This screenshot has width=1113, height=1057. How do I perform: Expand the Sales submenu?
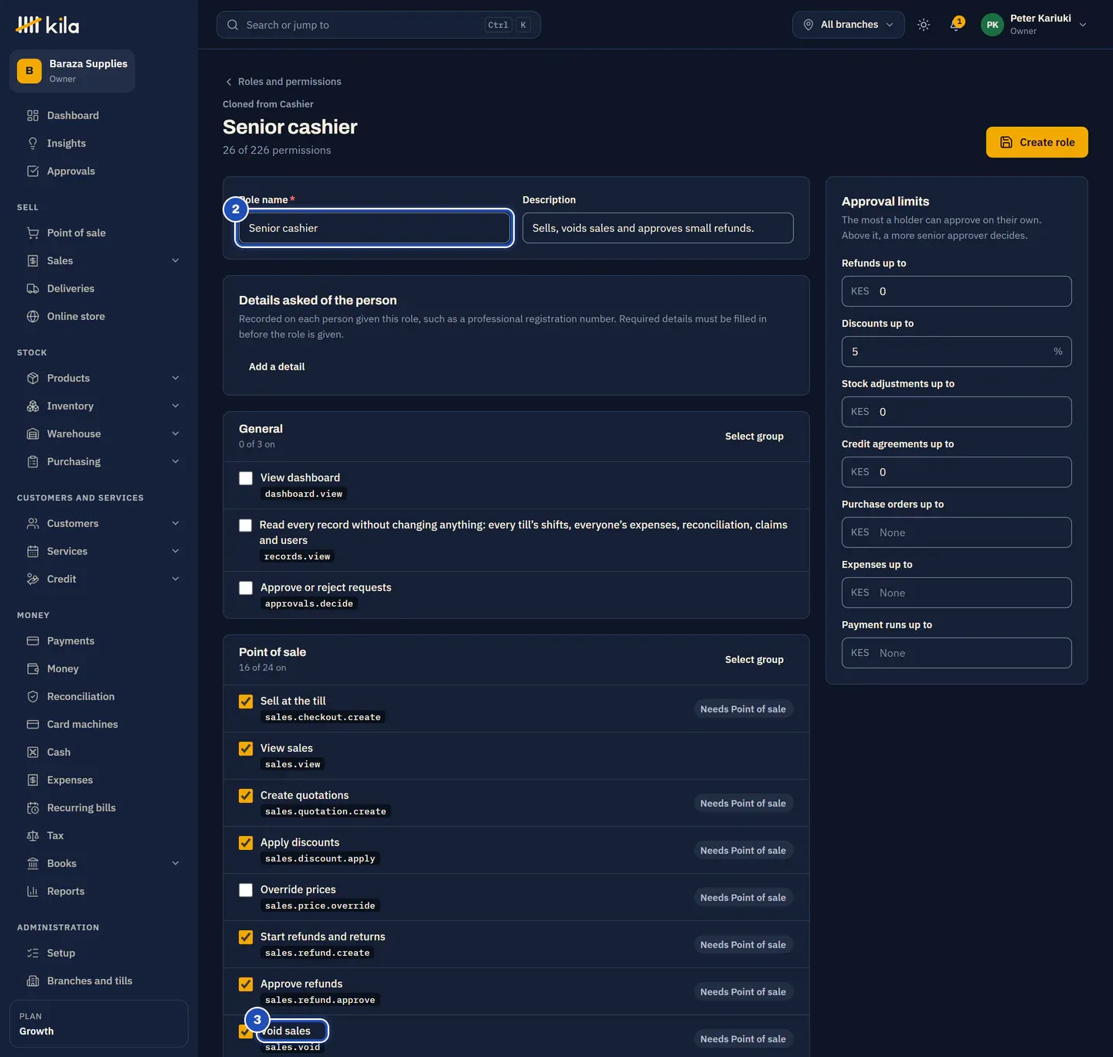pyautogui.click(x=175, y=261)
